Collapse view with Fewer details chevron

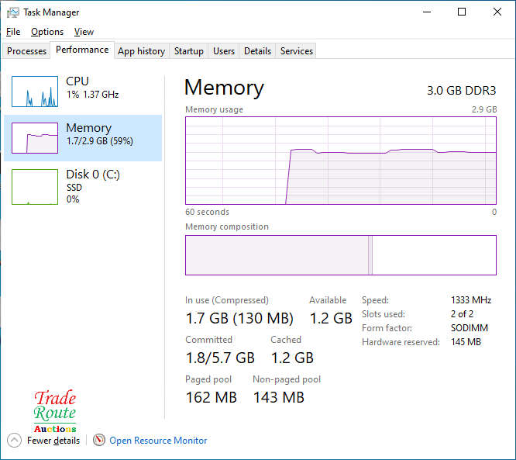pos(14,440)
